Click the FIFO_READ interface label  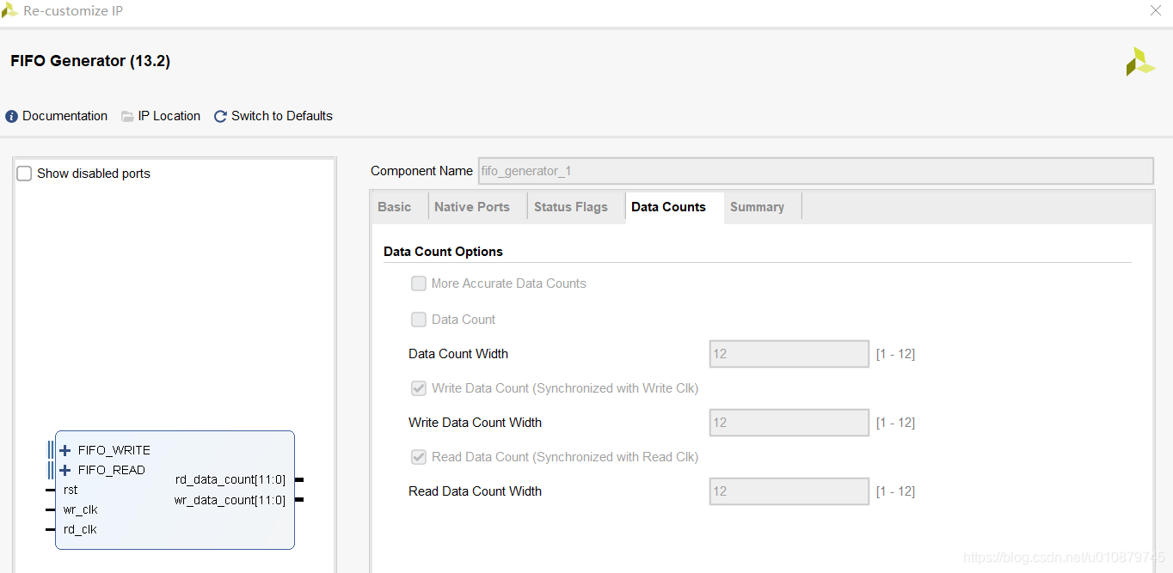coord(112,470)
